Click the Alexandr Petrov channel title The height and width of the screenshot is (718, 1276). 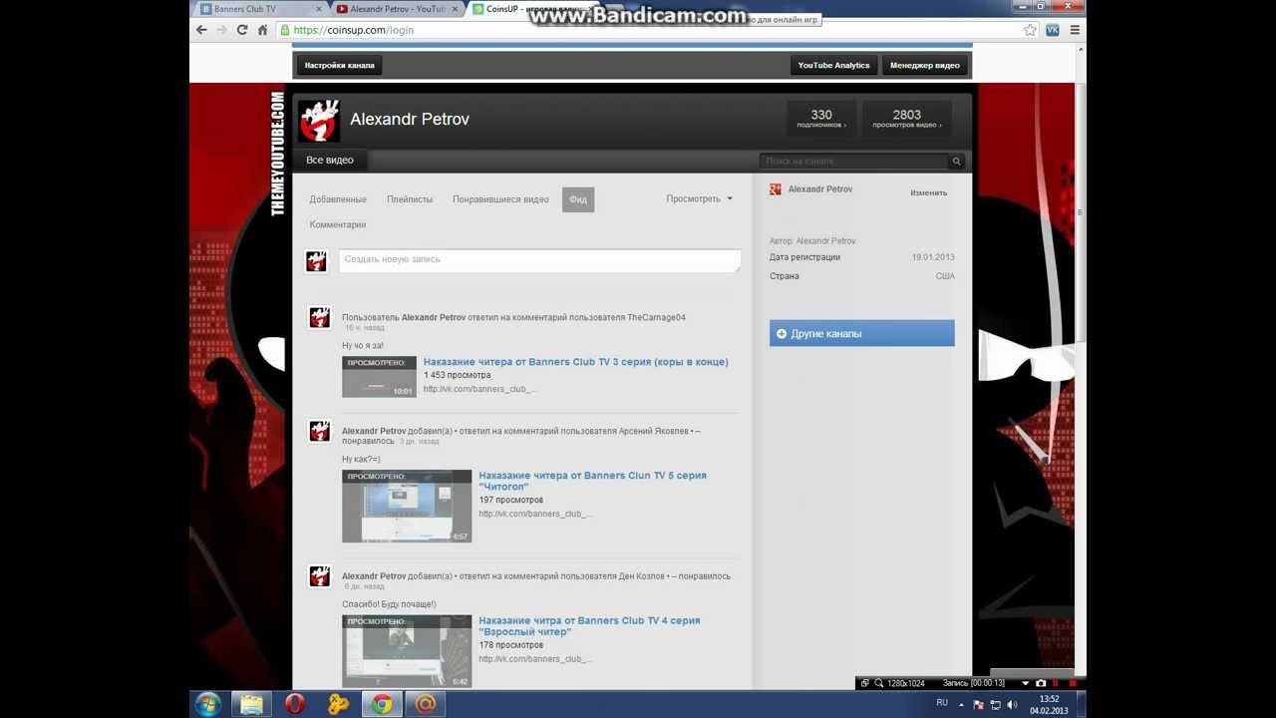[x=410, y=120]
